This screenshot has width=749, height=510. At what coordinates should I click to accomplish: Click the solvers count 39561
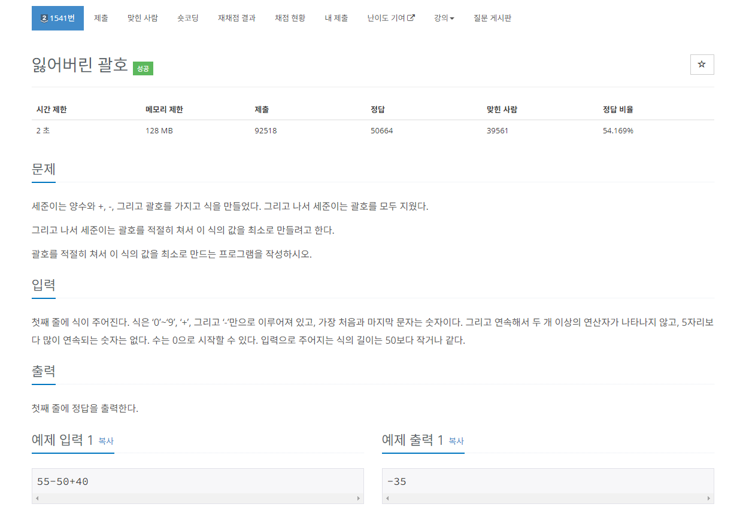click(498, 130)
